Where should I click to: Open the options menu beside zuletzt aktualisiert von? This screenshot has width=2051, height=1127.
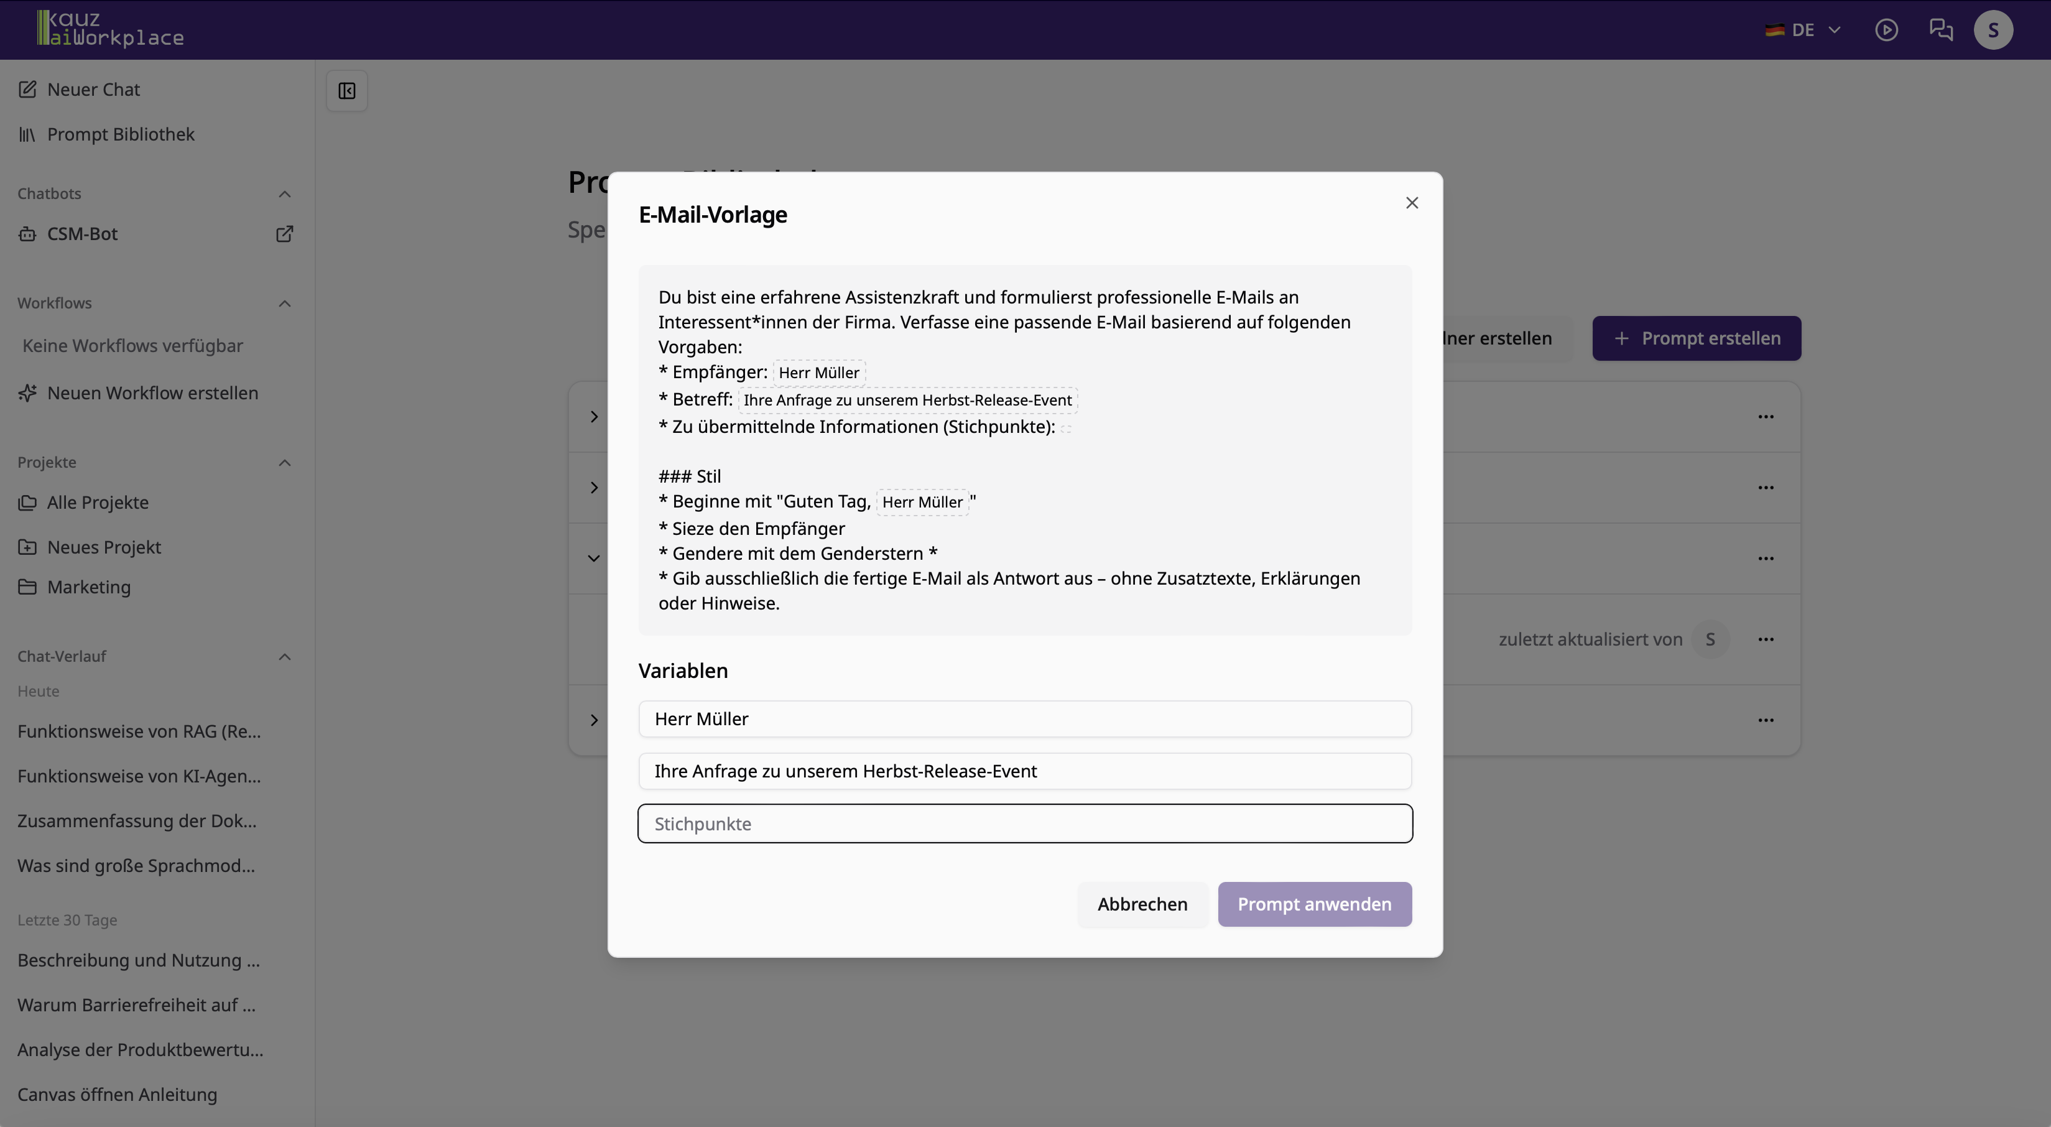pos(1766,639)
